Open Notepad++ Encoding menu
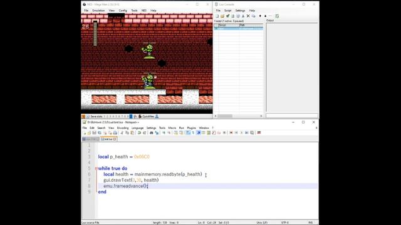The width and height of the screenshot is (401, 225). [x=123, y=127]
